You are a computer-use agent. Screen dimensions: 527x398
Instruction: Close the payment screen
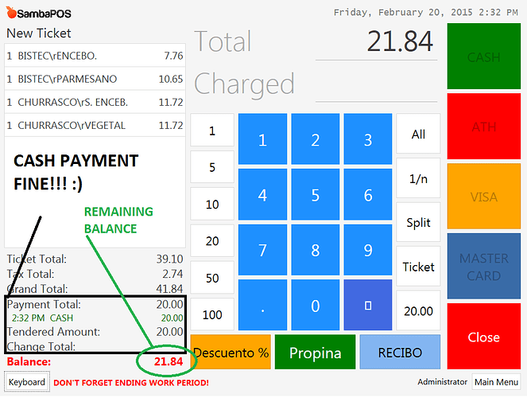tap(483, 336)
